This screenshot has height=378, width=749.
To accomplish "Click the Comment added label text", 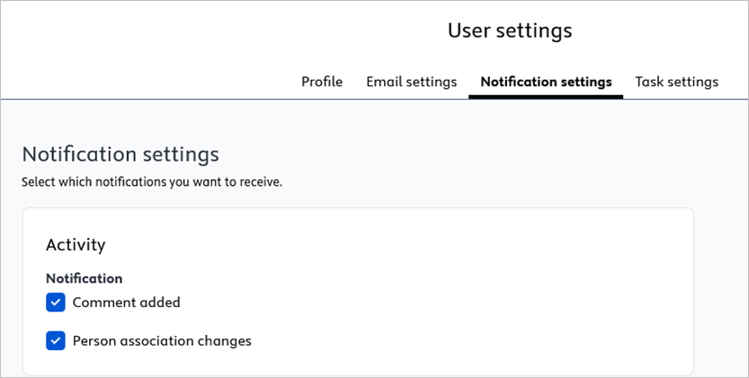I will (126, 303).
